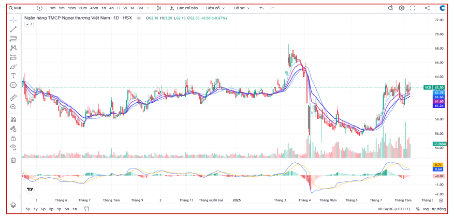Image resolution: width=454 pixels, height=217 pixels.
Task: Set date range to 1y
Action: coord(36,209)
